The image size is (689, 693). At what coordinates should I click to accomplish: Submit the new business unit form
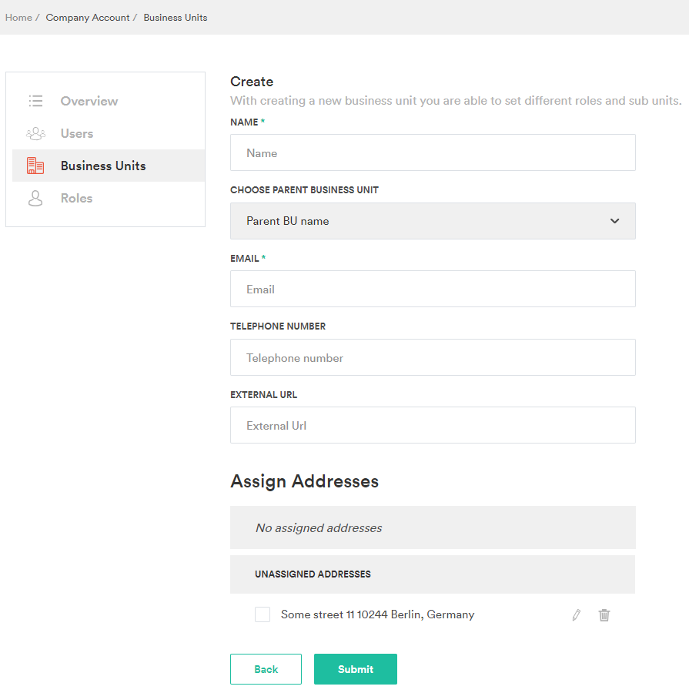356,669
